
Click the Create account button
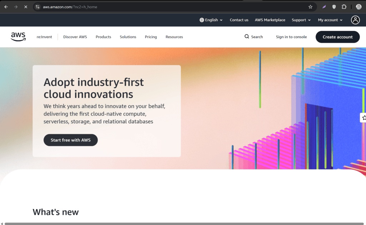point(337,37)
